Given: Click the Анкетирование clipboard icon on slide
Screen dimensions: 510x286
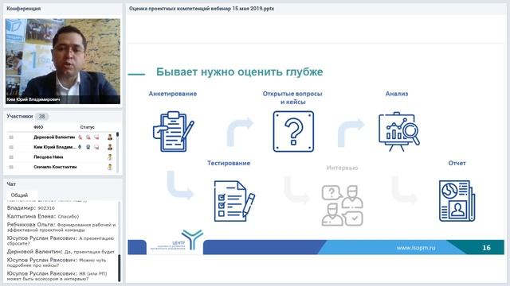Looking at the screenshot, I should coord(174,131).
